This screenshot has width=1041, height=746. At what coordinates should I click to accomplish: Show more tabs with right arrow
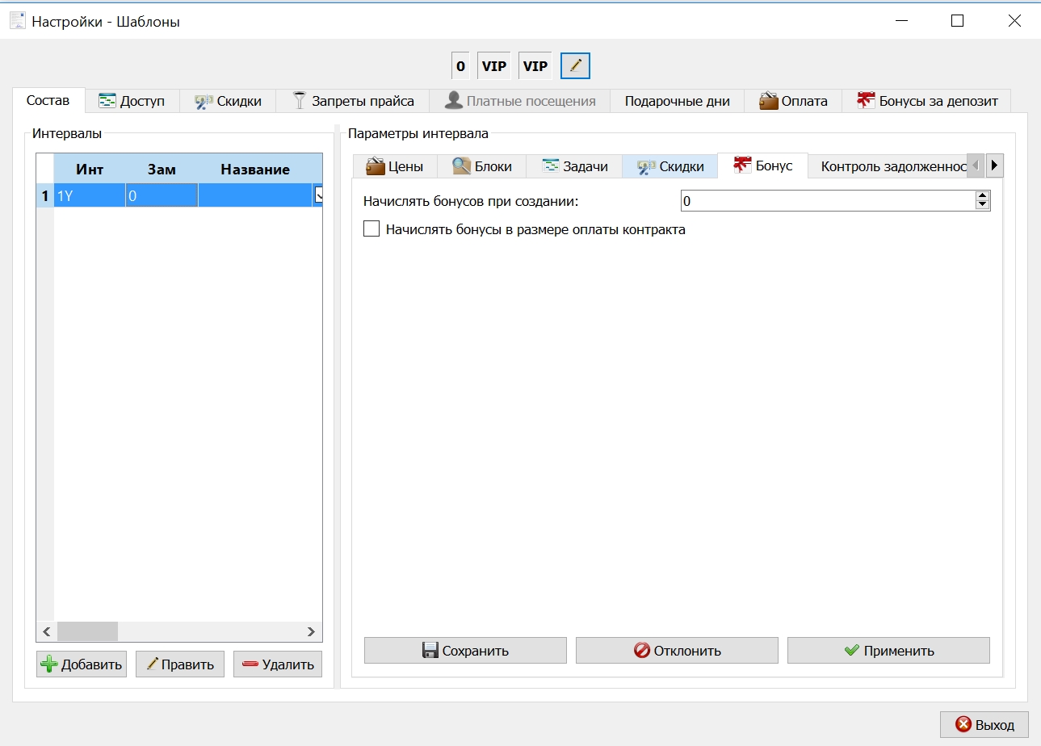pos(994,166)
